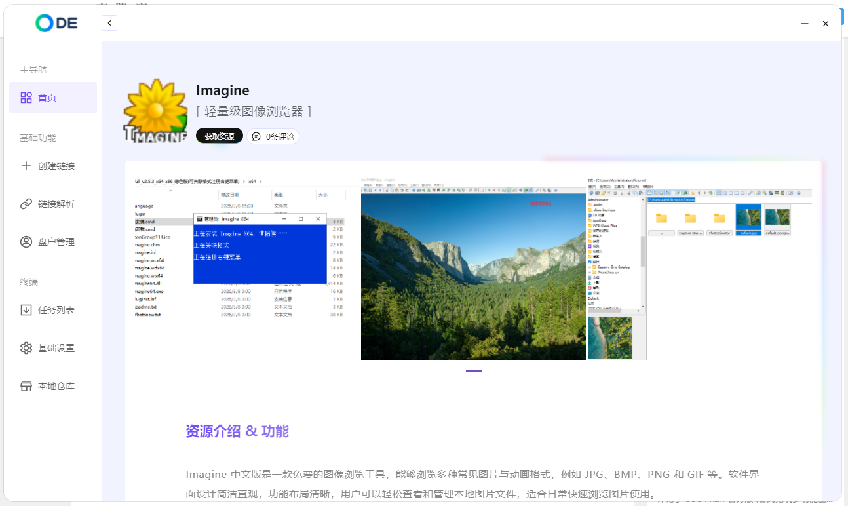View the forest valley screenshot

pos(473,268)
